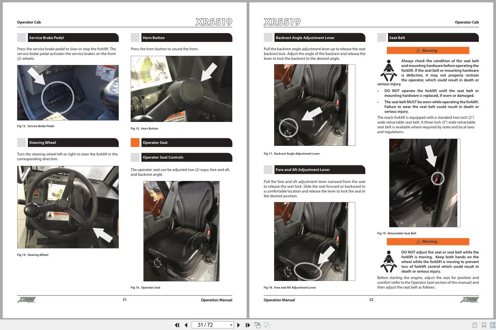Click the Horn Button photo
This screenshot has width=496, height=330.
pos(181,88)
